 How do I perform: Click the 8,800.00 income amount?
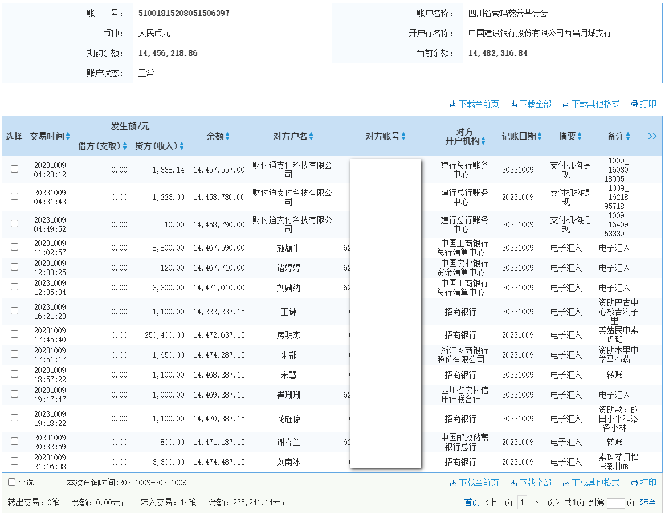click(168, 248)
